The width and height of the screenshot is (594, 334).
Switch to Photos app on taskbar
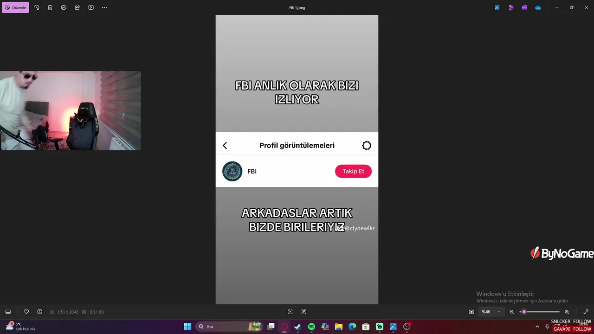coord(393,327)
